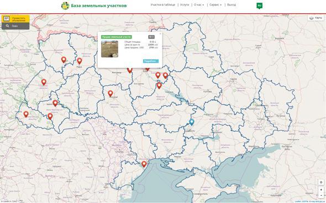Screen dimensions: 326x203
Task: Open the grey Поиск search panel
Action: pos(15,26)
